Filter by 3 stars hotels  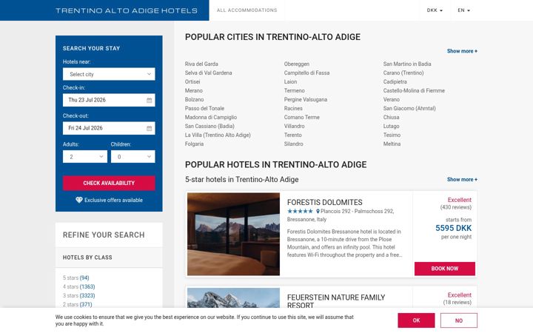click(79, 295)
